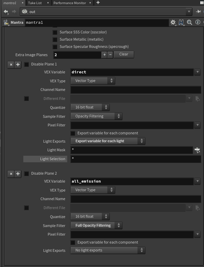Insert a plane before Plane 1 using plus
This screenshot has width=204, height=267.
pyautogui.click(x=18, y=64)
